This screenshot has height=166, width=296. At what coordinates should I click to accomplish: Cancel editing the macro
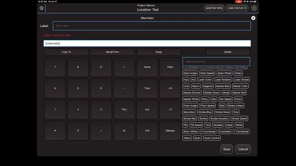tap(243, 149)
